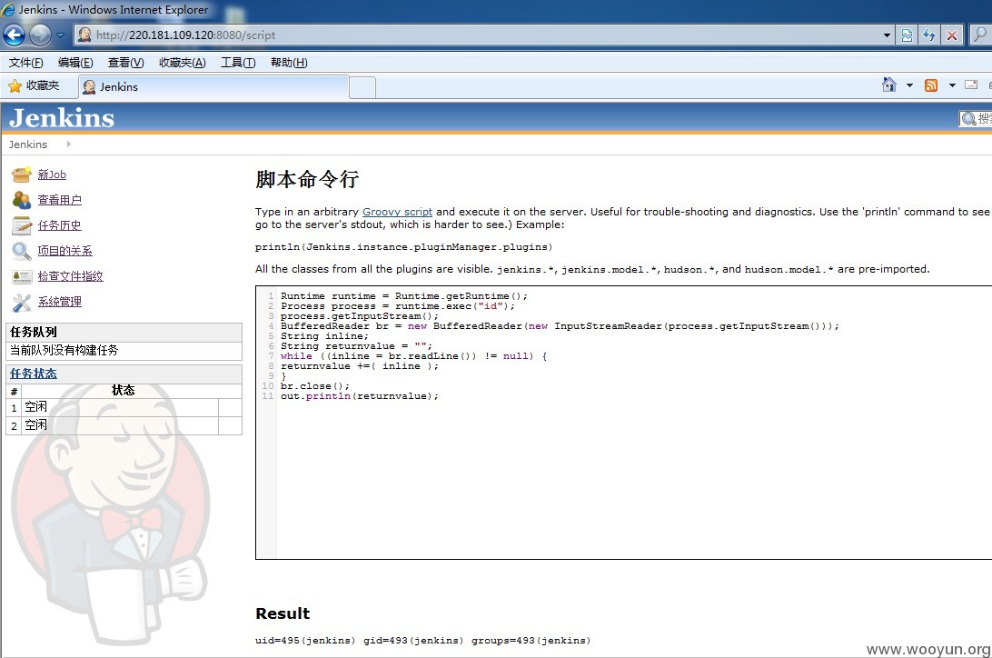Click the 新Job box icon
Screen dimensions: 992x658
click(22, 174)
